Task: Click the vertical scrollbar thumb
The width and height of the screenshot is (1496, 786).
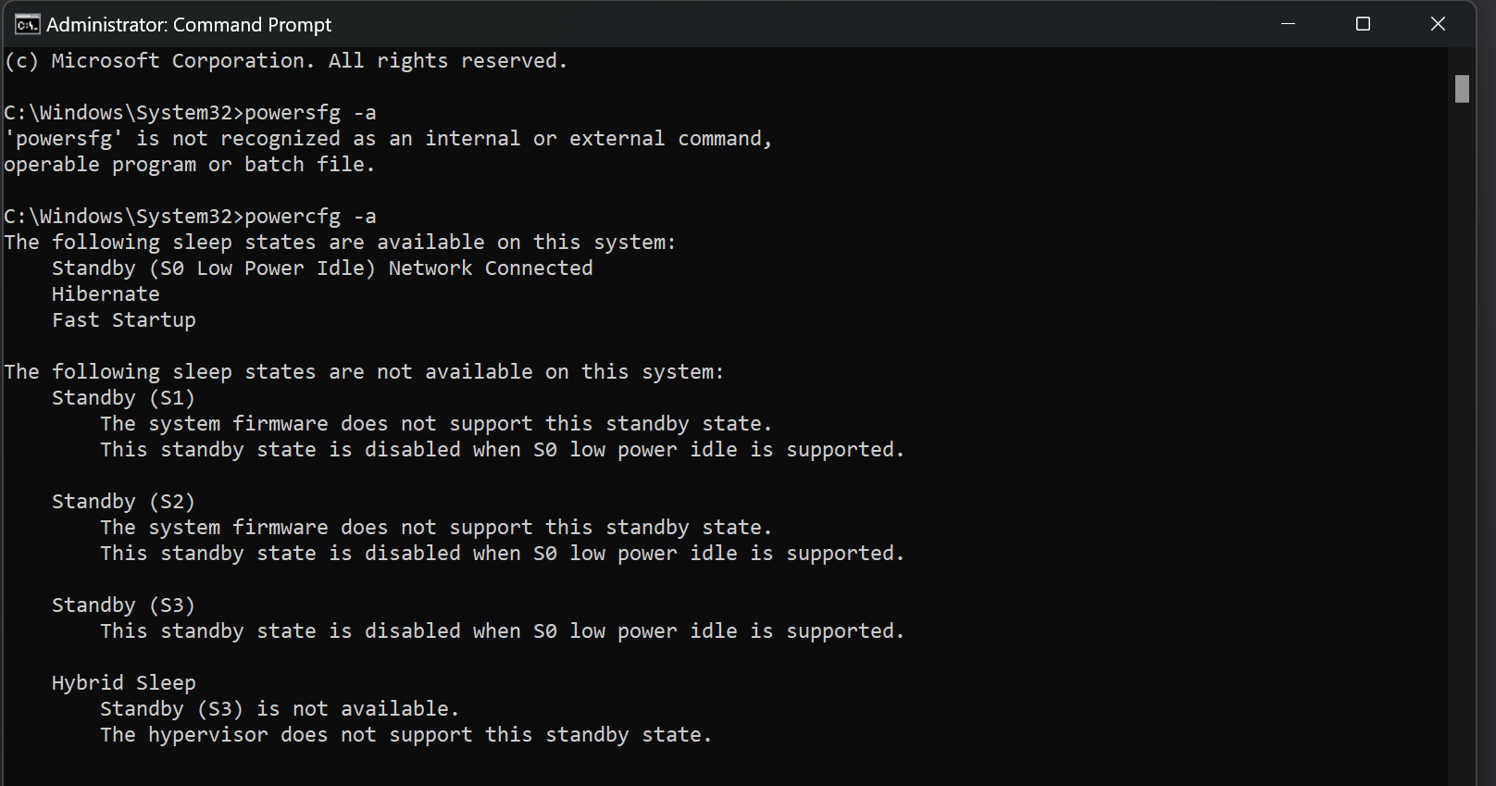Action: point(1462,89)
